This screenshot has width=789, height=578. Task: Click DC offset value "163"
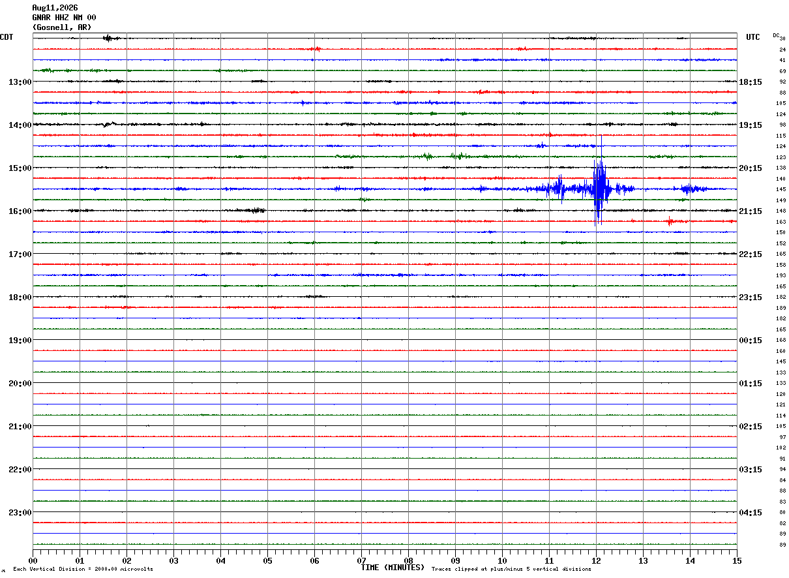point(781,222)
